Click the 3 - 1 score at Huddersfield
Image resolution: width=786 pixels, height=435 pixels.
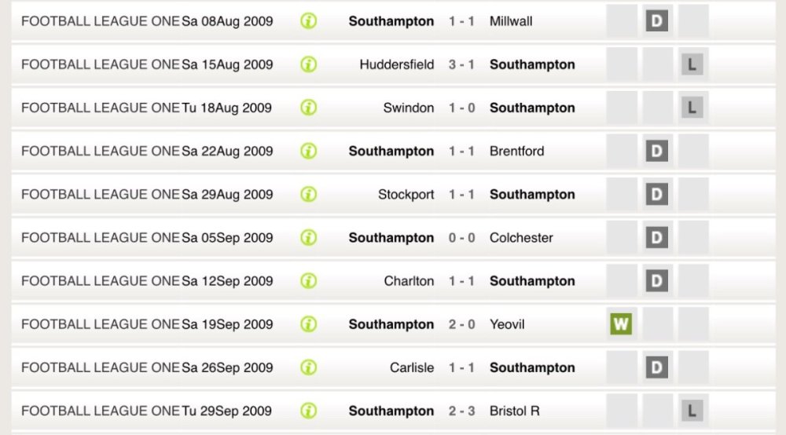461,64
